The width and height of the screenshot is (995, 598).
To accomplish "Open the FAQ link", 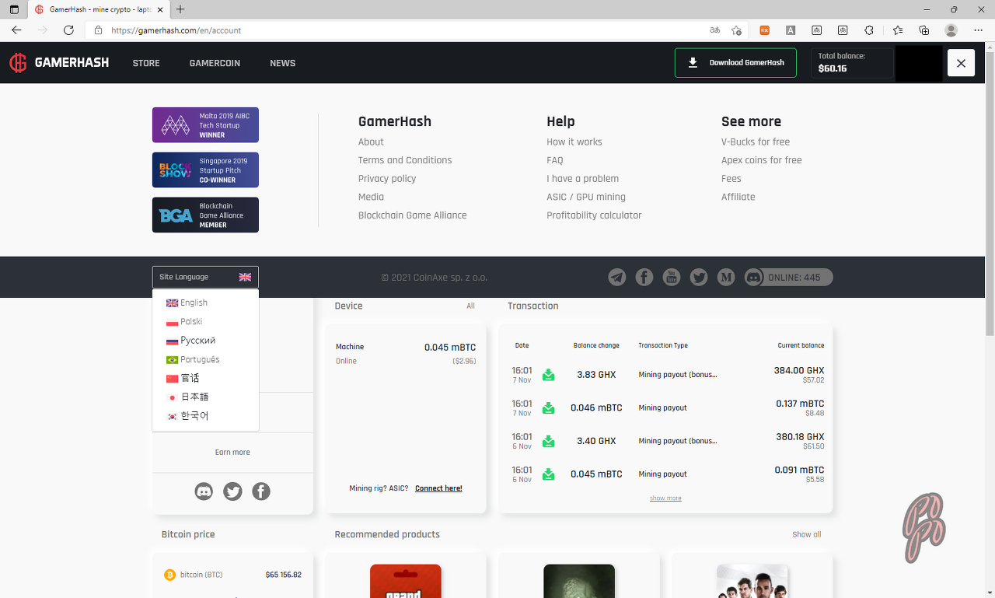I will coord(554,160).
